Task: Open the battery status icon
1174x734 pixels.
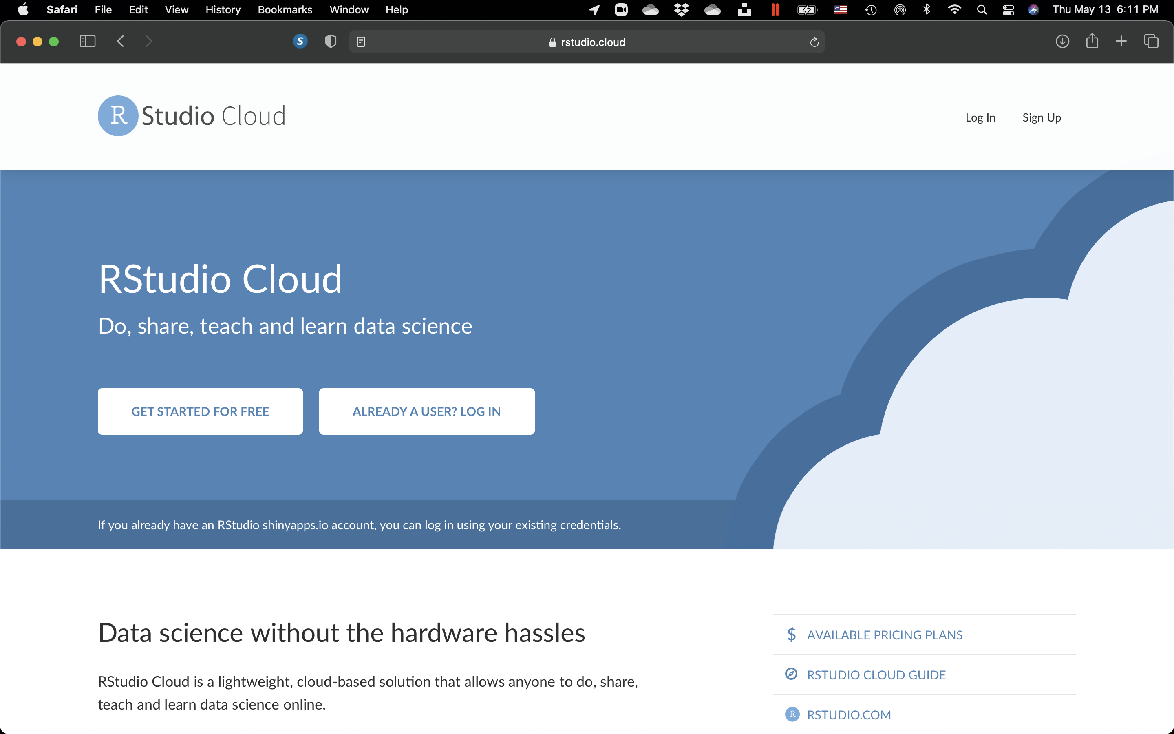Action: click(x=808, y=10)
